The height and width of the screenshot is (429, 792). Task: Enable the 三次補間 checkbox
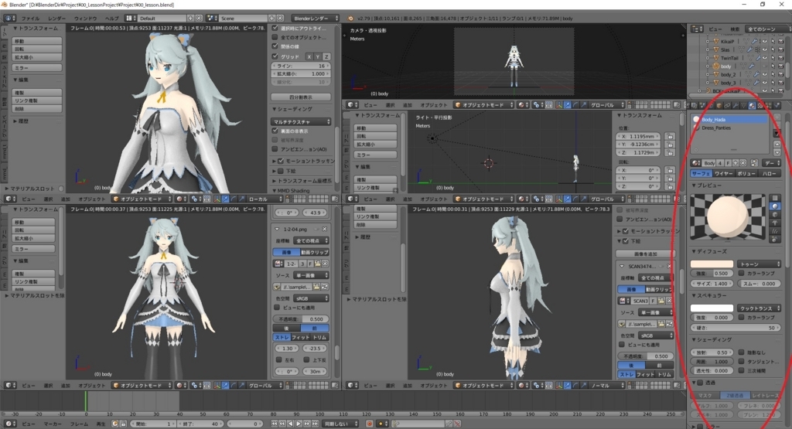(742, 370)
